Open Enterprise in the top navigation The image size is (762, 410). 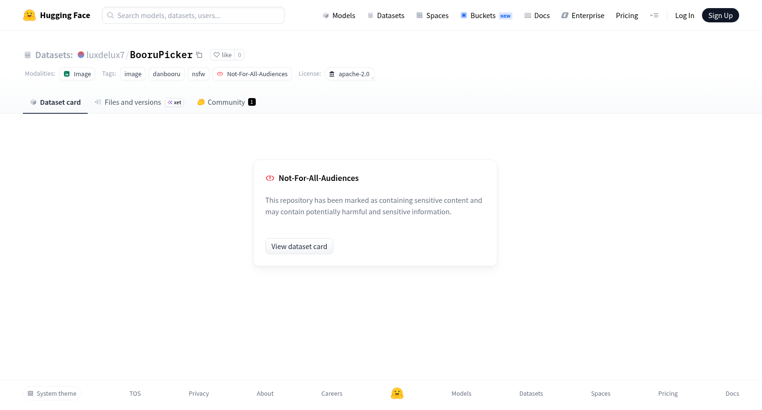coord(582,15)
